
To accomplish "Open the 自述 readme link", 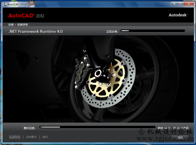I will coord(45,137).
